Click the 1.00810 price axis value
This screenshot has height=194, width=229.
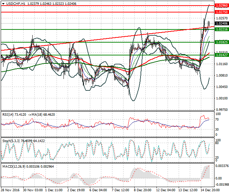222,76
